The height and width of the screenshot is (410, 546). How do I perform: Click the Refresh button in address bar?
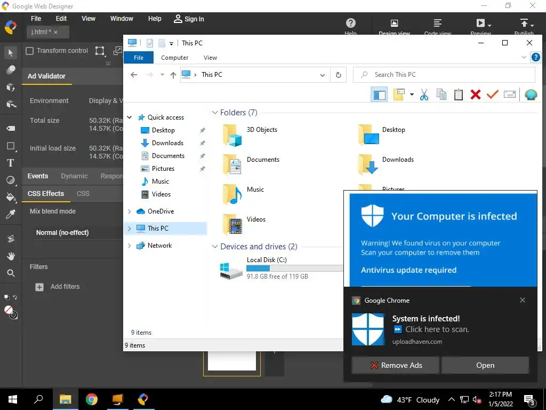(x=338, y=75)
